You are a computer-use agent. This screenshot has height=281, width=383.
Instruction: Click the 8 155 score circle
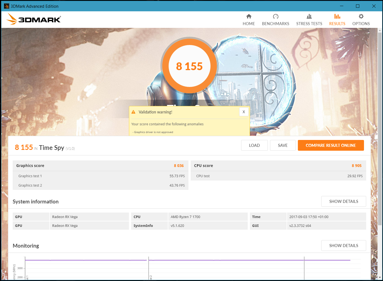190,66
